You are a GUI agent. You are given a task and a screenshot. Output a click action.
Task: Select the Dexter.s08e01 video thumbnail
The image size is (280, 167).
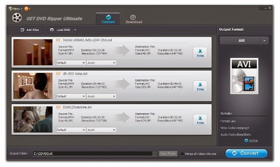(33, 52)
